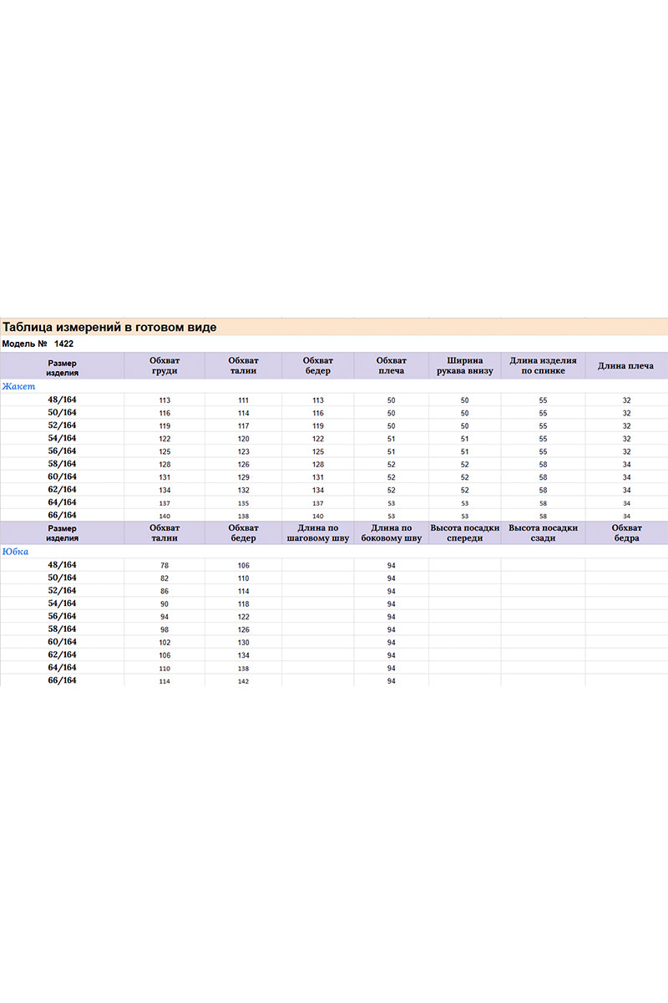Image resolution: width=668 pixels, height=1003 pixels.
Task: Select hip value 142 in the skirt table
Action: (x=243, y=682)
